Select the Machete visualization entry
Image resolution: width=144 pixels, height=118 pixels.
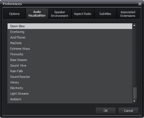click(x=70, y=43)
